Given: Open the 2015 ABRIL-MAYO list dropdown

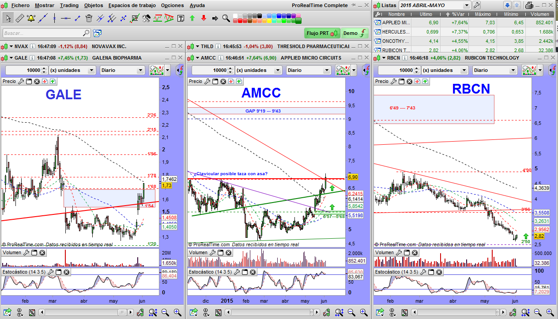Looking at the screenshot, I should (467, 5).
